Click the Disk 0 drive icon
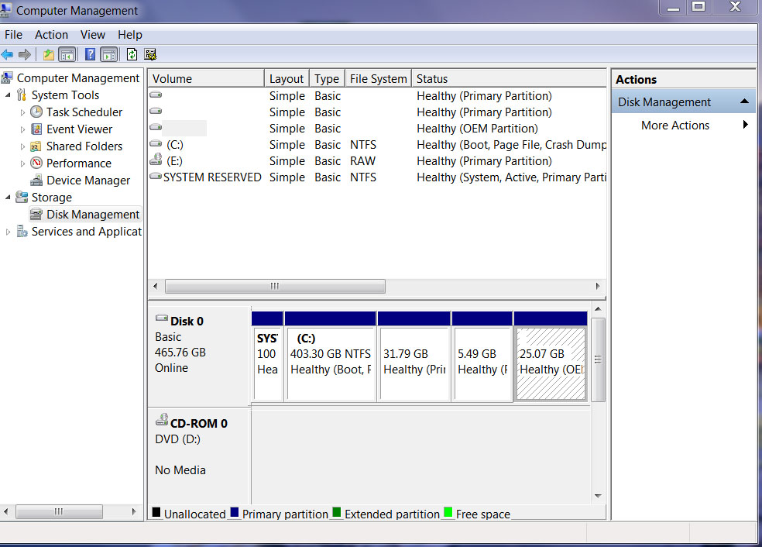 [162, 319]
